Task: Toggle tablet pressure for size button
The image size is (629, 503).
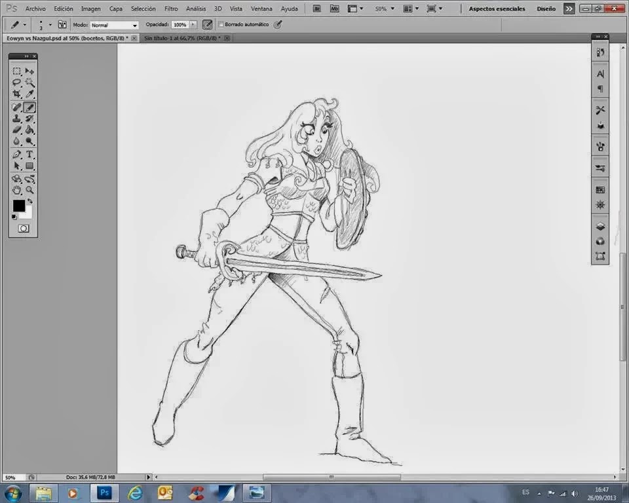Action: point(278,24)
